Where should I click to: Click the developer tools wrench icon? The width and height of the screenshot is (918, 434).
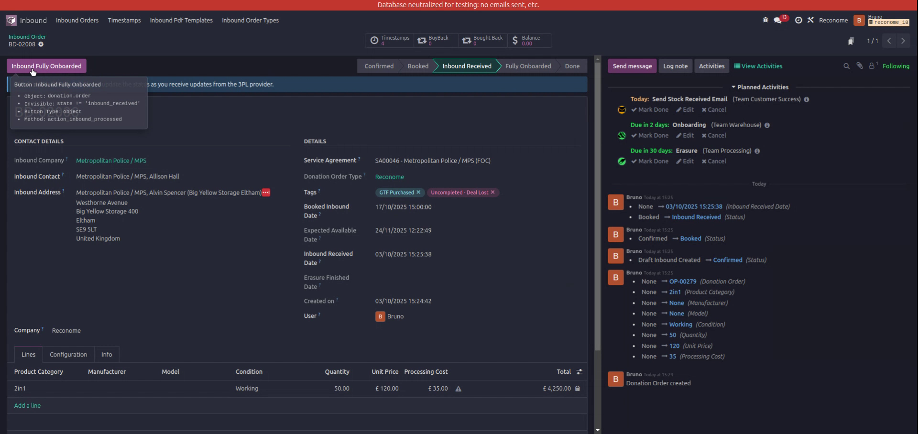pos(811,20)
